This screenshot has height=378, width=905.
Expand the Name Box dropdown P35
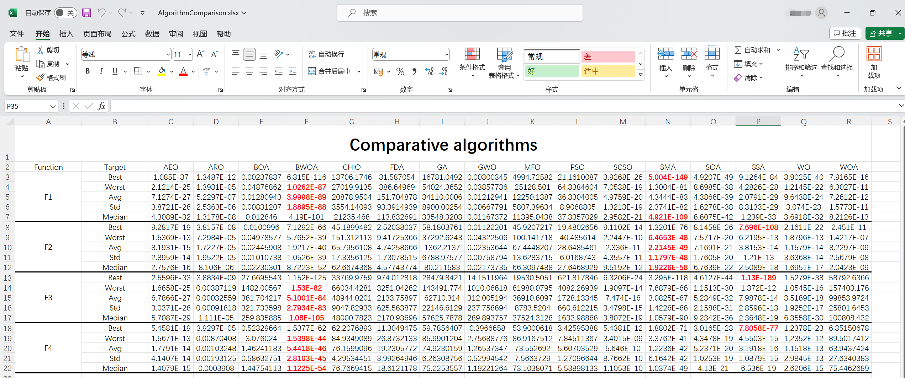(x=53, y=106)
